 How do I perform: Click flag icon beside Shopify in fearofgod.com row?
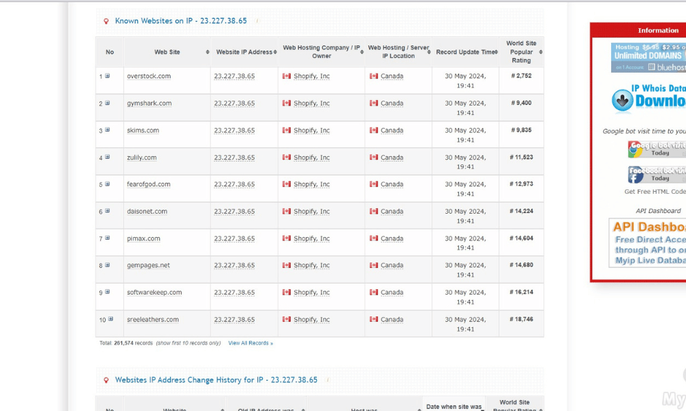(x=287, y=184)
